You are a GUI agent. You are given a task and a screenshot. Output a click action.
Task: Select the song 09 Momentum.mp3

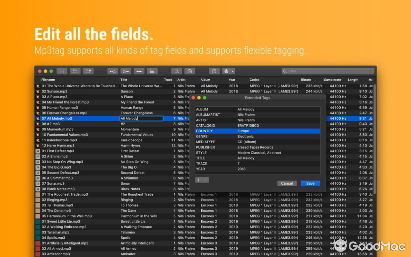pyautogui.click(x=64, y=129)
